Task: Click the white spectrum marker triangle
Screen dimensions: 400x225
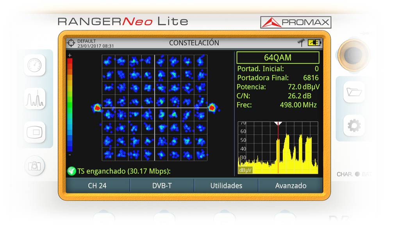Action: click(x=278, y=124)
